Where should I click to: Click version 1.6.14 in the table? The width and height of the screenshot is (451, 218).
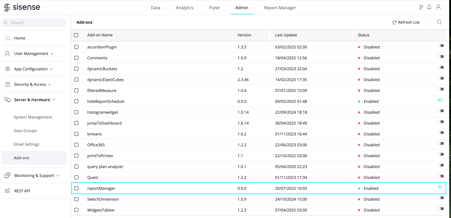click(x=243, y=123)
